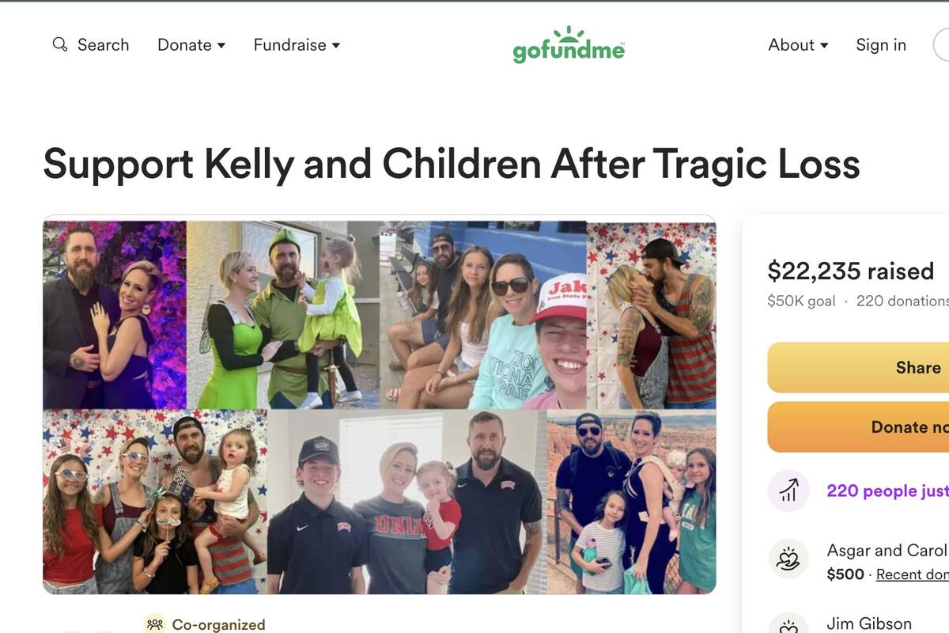949x633 pixels.
Task: Click the heart-in-hand icon beside Asgar and Carol
Action: point(788,560)
